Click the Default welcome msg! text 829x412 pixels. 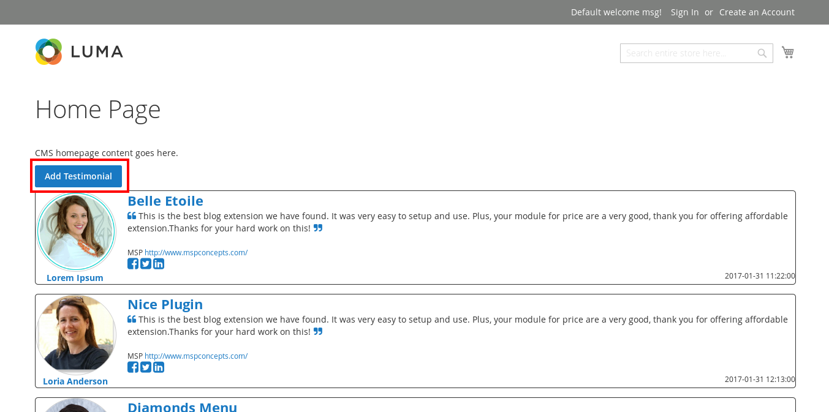(x=616, y=12)
